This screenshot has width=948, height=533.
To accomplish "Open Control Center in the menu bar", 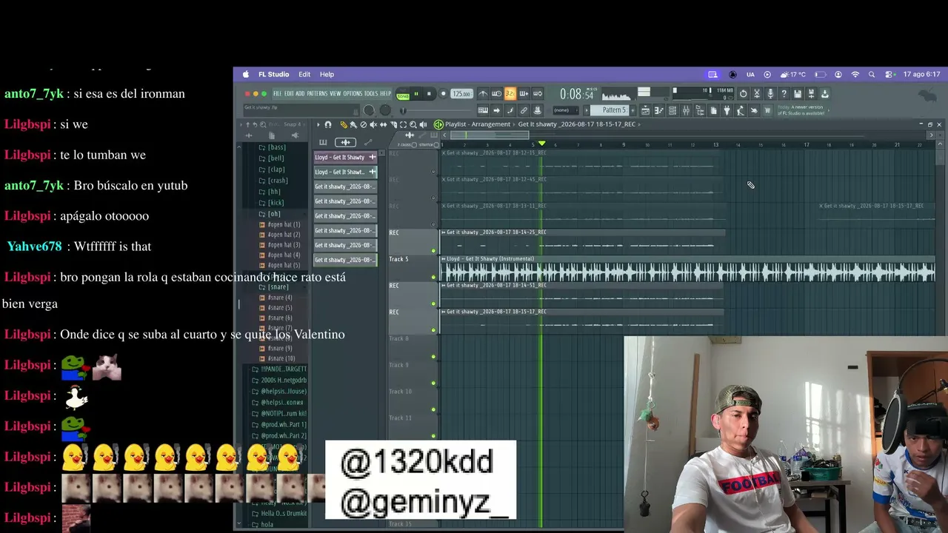I will coord(888,75).
